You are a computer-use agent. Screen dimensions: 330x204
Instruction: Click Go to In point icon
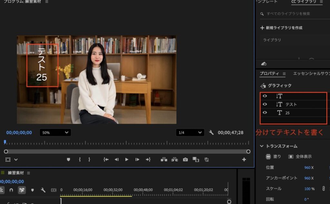[105, 160]
